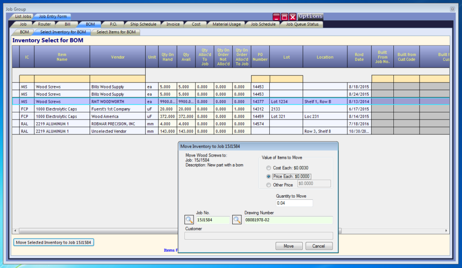The height and width of the screenshot is (268, 462).
Task: Click the Lot filter box
Action: pos(286,79)
